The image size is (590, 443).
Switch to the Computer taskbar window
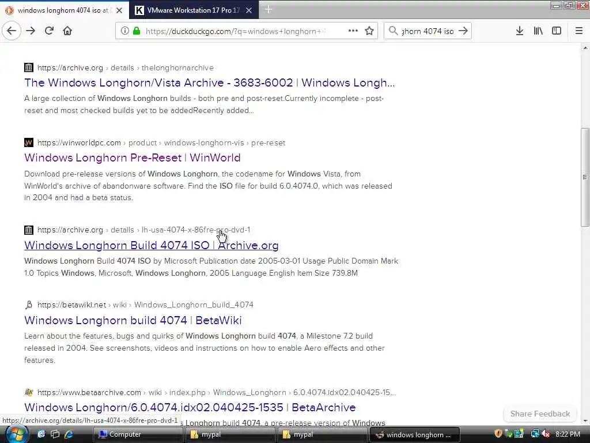coord(137,434)
